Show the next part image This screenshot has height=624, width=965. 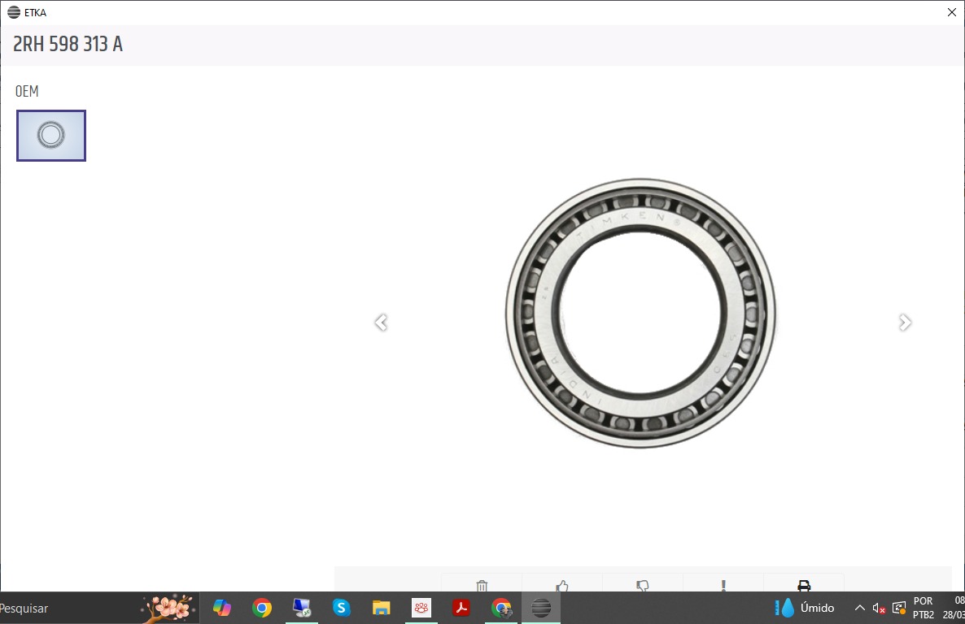tap(905, 323)
